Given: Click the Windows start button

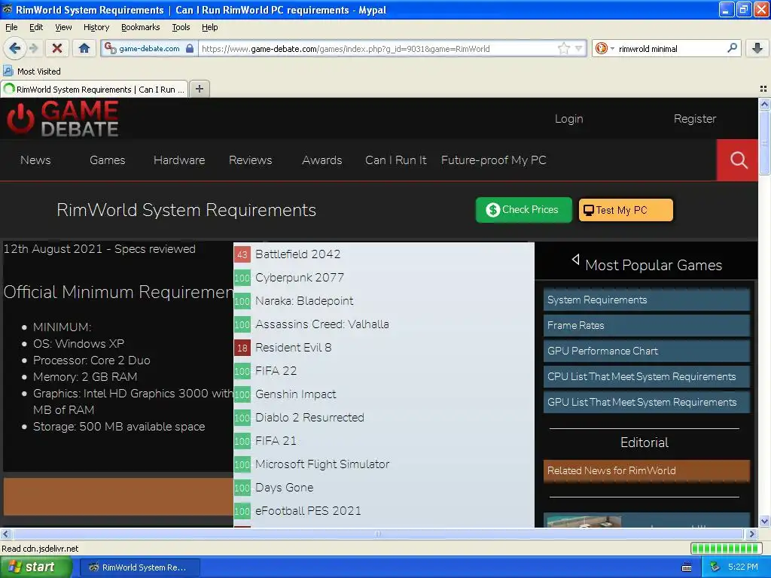Looking at the screenshot, I should point(35,567).
